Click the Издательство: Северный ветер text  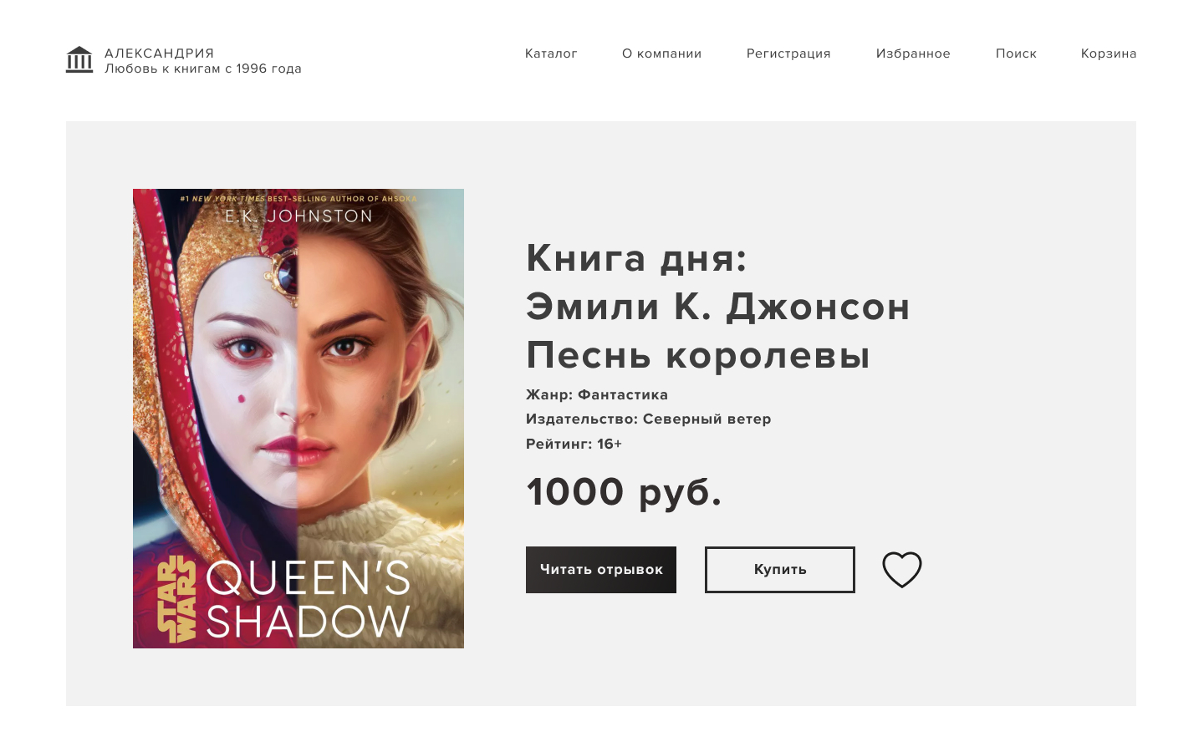pos(648,419)
